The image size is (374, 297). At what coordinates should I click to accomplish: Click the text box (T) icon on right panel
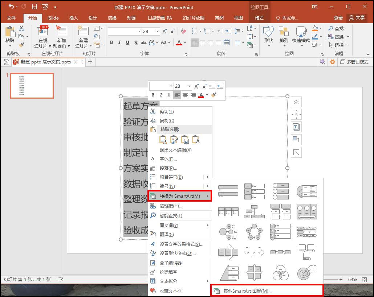[296, 127]
